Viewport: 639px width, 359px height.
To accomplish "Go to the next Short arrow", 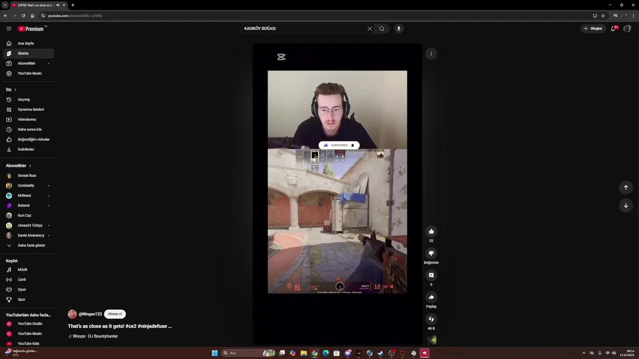I will (x=626, y=205).
